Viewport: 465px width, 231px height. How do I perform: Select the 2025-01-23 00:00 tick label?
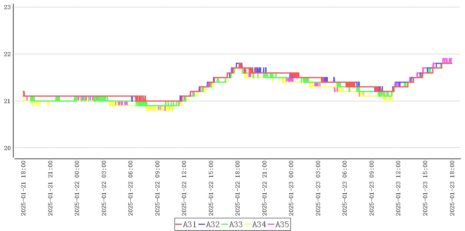click(291, 188)
